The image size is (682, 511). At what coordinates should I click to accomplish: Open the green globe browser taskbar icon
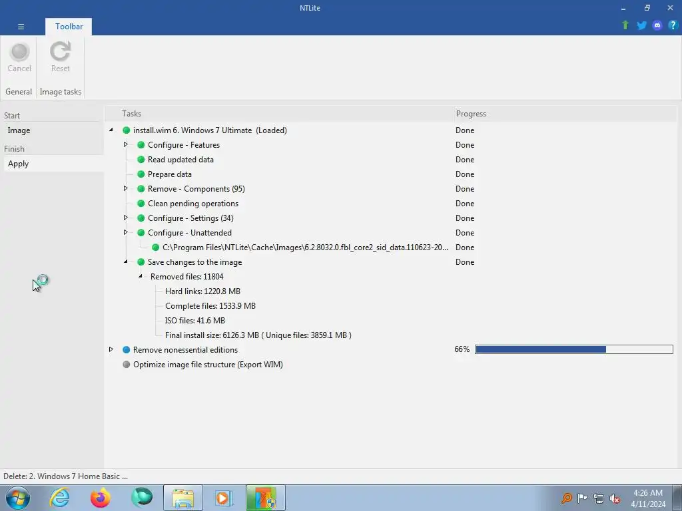[x=142, y=498]
